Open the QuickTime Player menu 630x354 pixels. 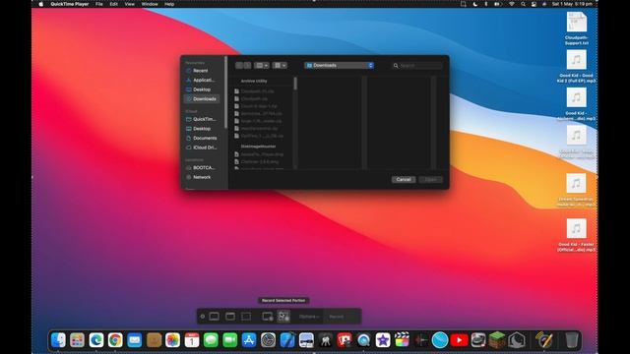pos(70,4)
